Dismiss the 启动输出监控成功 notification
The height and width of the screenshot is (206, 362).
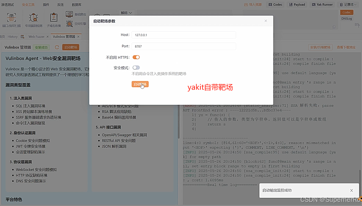(351, 190)
